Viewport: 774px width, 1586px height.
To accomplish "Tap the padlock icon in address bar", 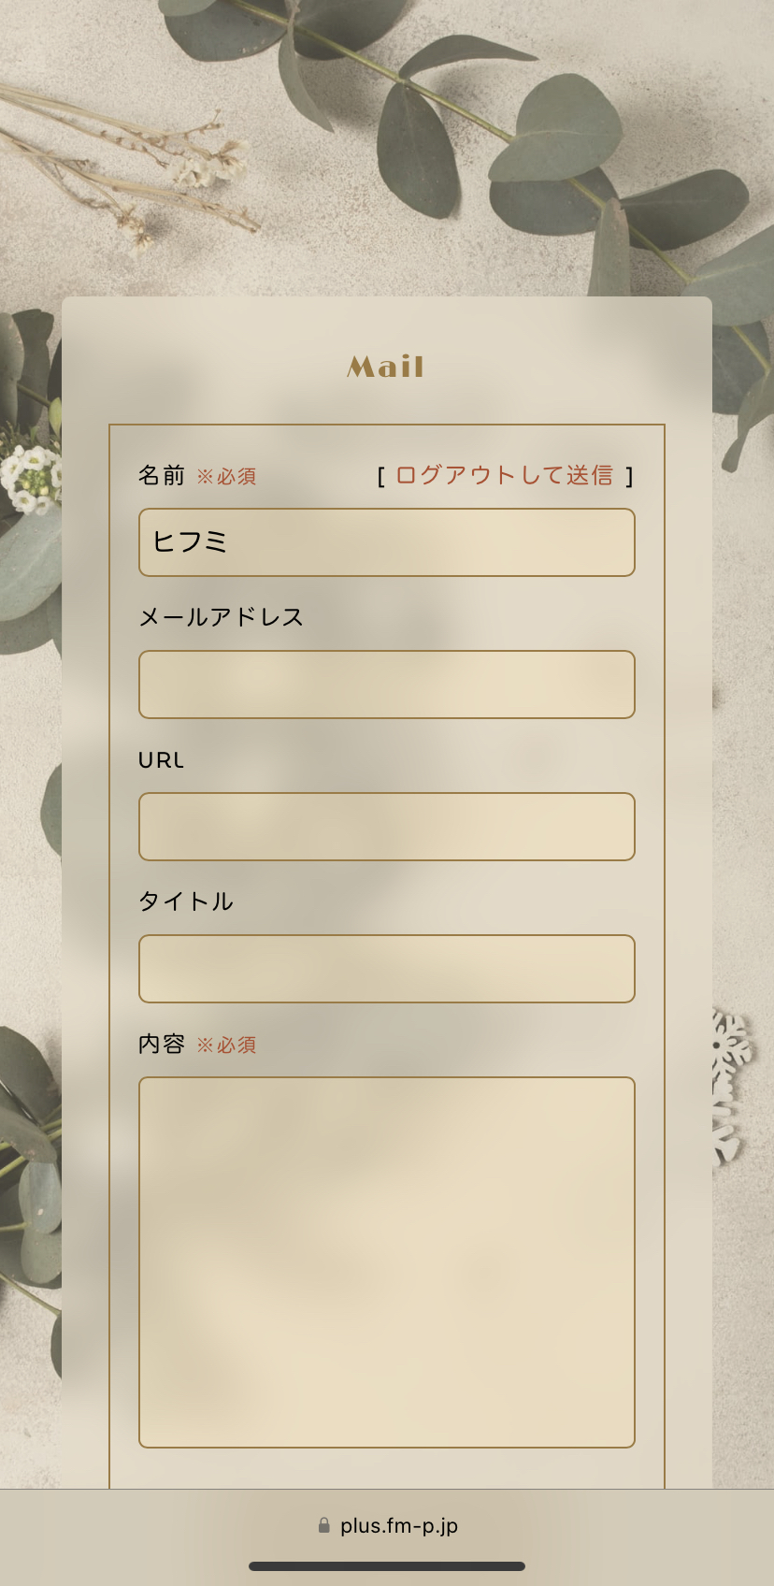I will click(x=324, y=1525).
